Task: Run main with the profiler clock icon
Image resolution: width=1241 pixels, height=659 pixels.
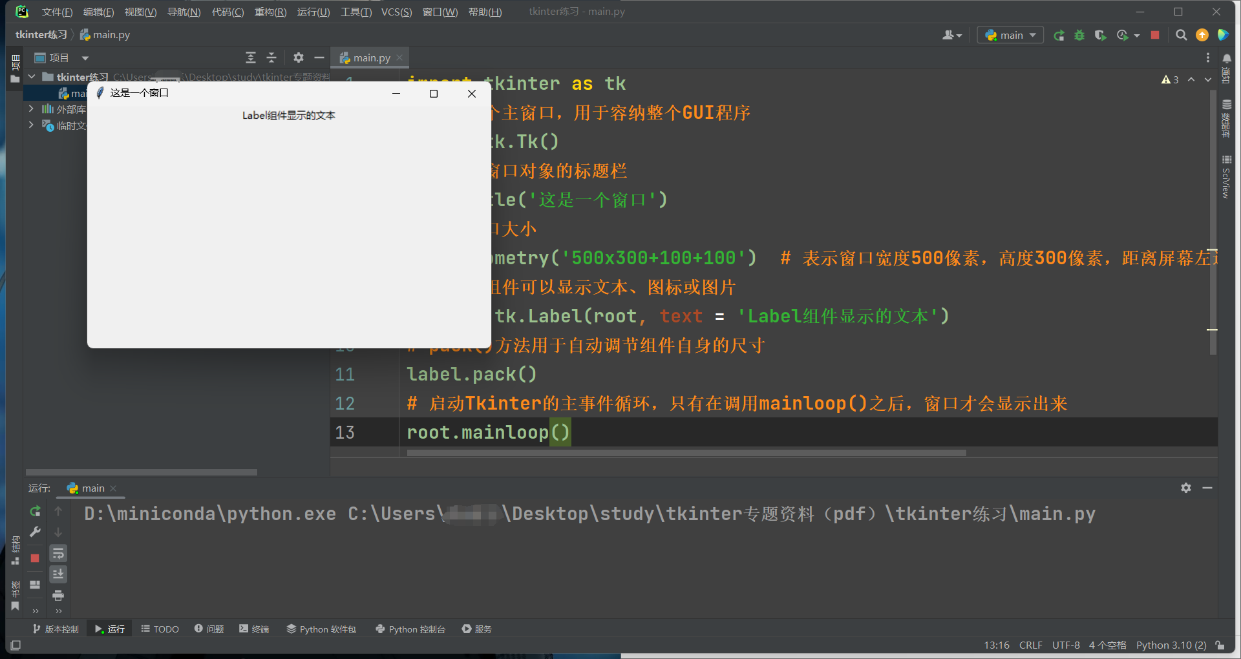Action: 1123,36
